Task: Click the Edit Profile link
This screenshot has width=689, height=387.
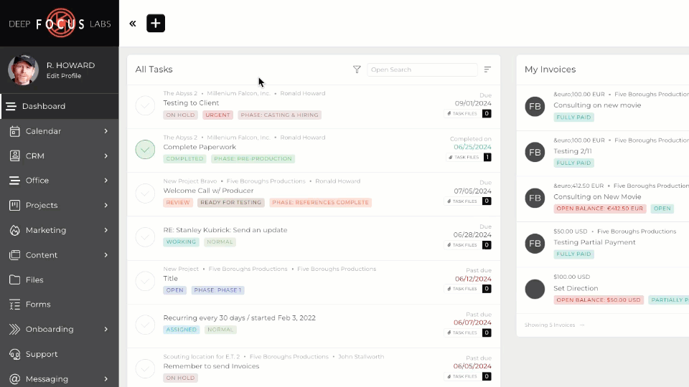Action: coord(64,76)
